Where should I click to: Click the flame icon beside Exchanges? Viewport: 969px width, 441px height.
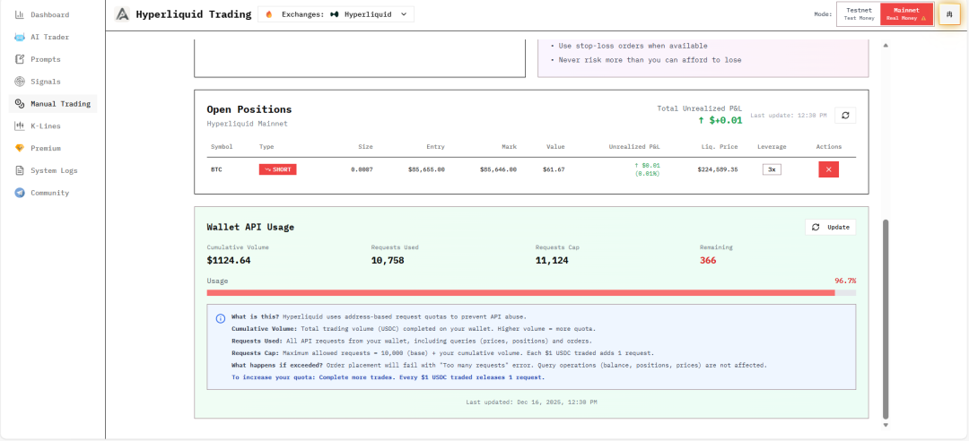click(269, 14)
